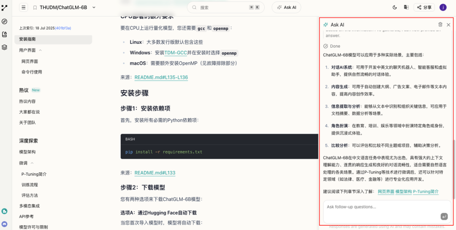Screen dimensions: 456x230
Task: Click the BASH label on code block
Action: (130, 139)
